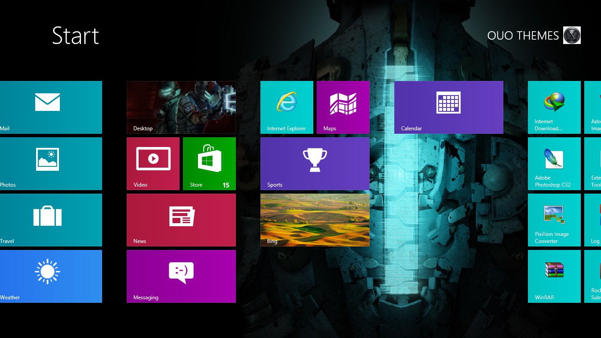Open the Travel suitcase tile
Viewport: 601px width, 338px height.
51,220
